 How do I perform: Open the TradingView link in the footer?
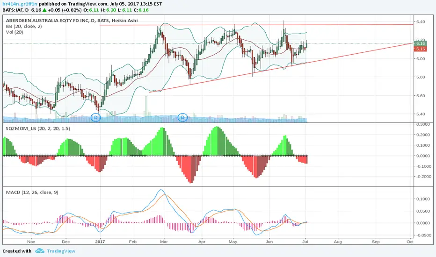61,251
